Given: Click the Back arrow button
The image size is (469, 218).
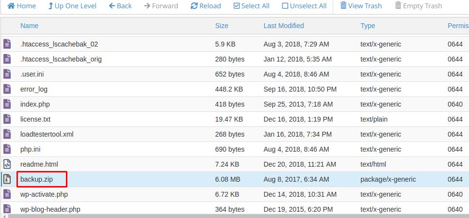Looking at the screenshot, I should (x=120, y=6).
